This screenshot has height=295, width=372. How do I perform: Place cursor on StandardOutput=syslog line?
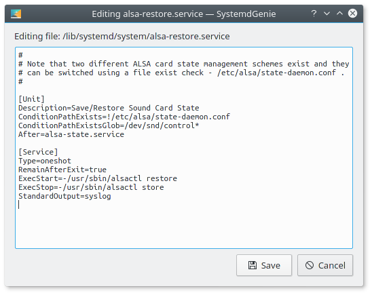pos(64,196)
